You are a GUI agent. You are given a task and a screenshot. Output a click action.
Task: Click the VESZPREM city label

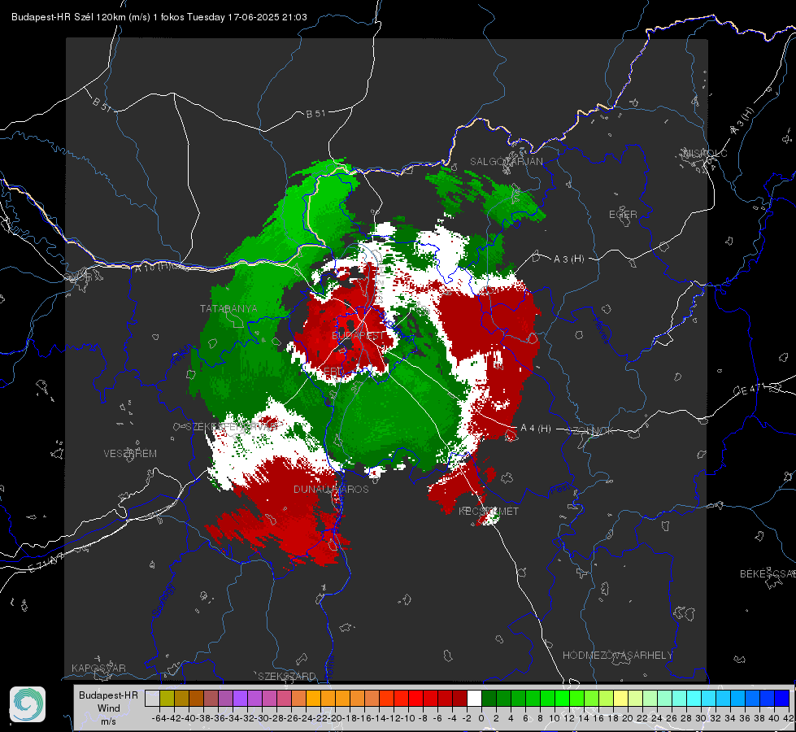coord(130,453)
